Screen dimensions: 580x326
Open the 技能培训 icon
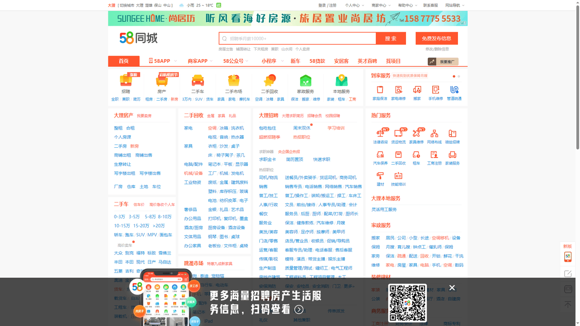click(398, 175)
